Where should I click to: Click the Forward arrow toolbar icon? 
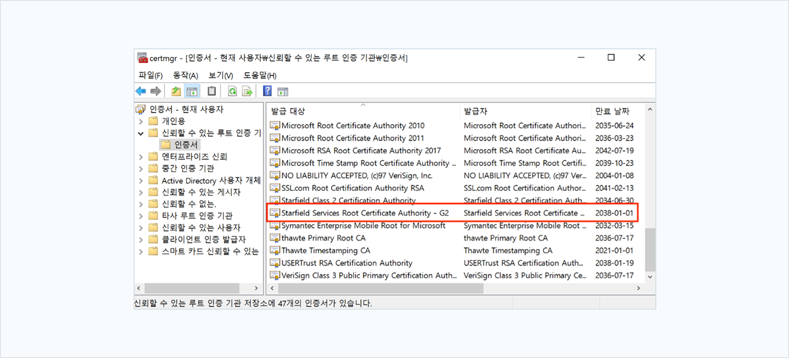[x=156, y=91]
